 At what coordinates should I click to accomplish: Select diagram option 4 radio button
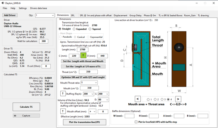tap(168, 99)
